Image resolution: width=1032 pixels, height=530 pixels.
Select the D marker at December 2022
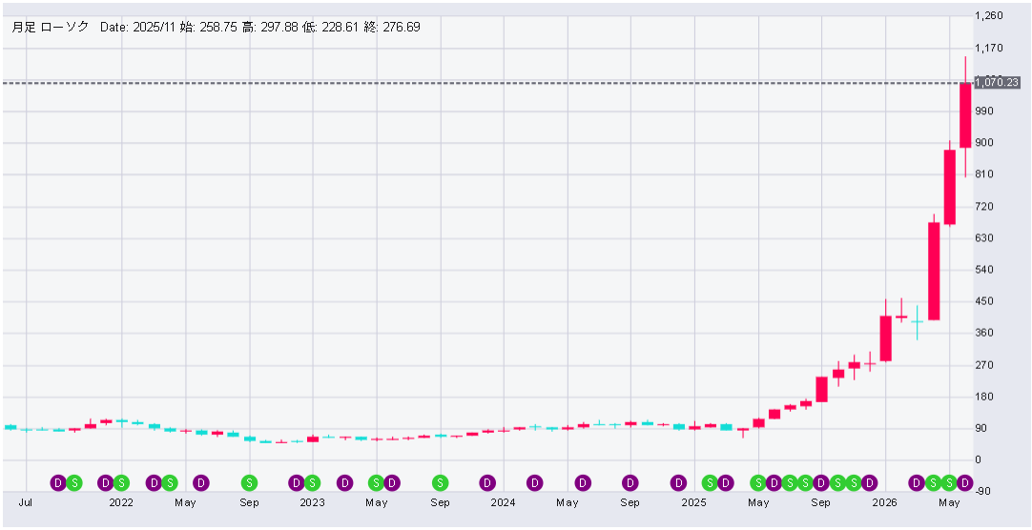(297, 483)
